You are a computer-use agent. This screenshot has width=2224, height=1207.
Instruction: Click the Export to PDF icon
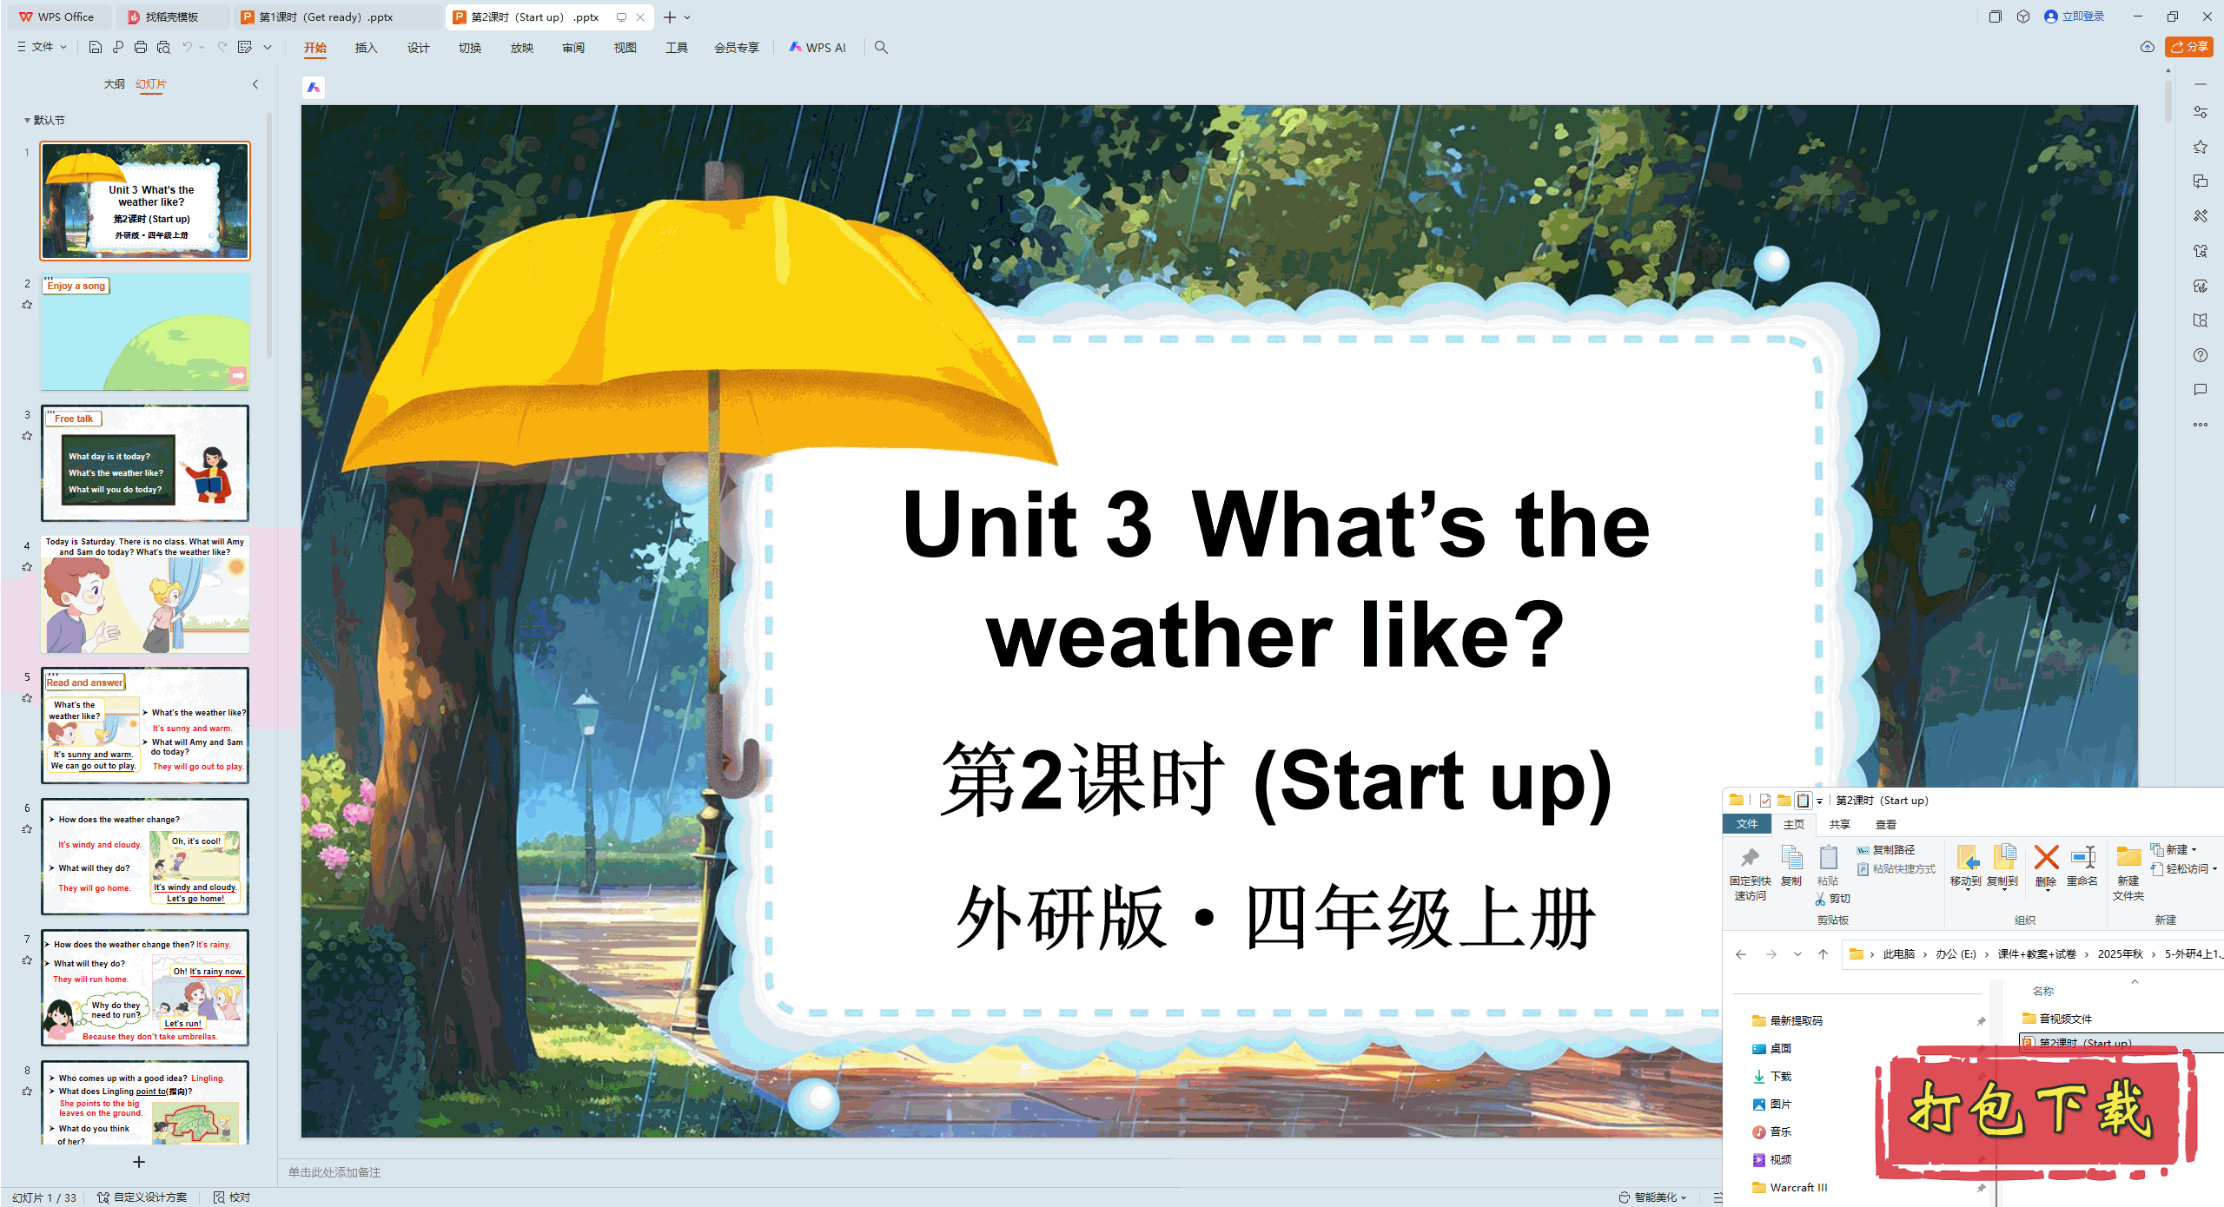tap(118, 47)
